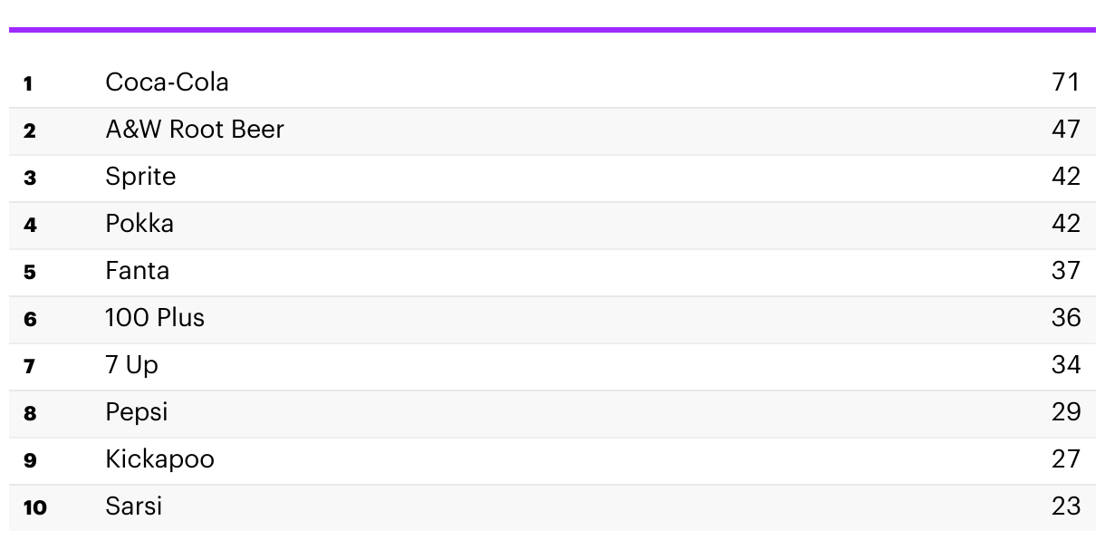Screen dimensions: 1105x540
Task: Click the 100 Plus entry
Action: coord(155,318)
